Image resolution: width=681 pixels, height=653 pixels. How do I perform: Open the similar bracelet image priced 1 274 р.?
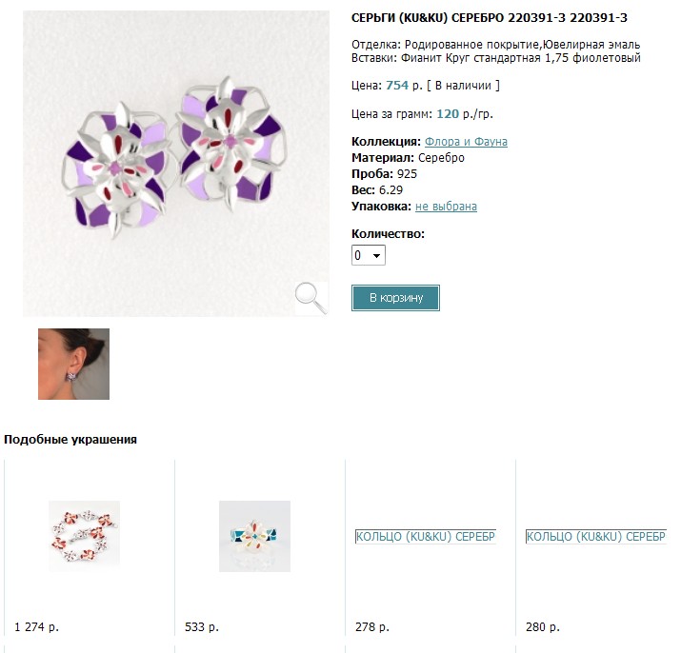84,536
